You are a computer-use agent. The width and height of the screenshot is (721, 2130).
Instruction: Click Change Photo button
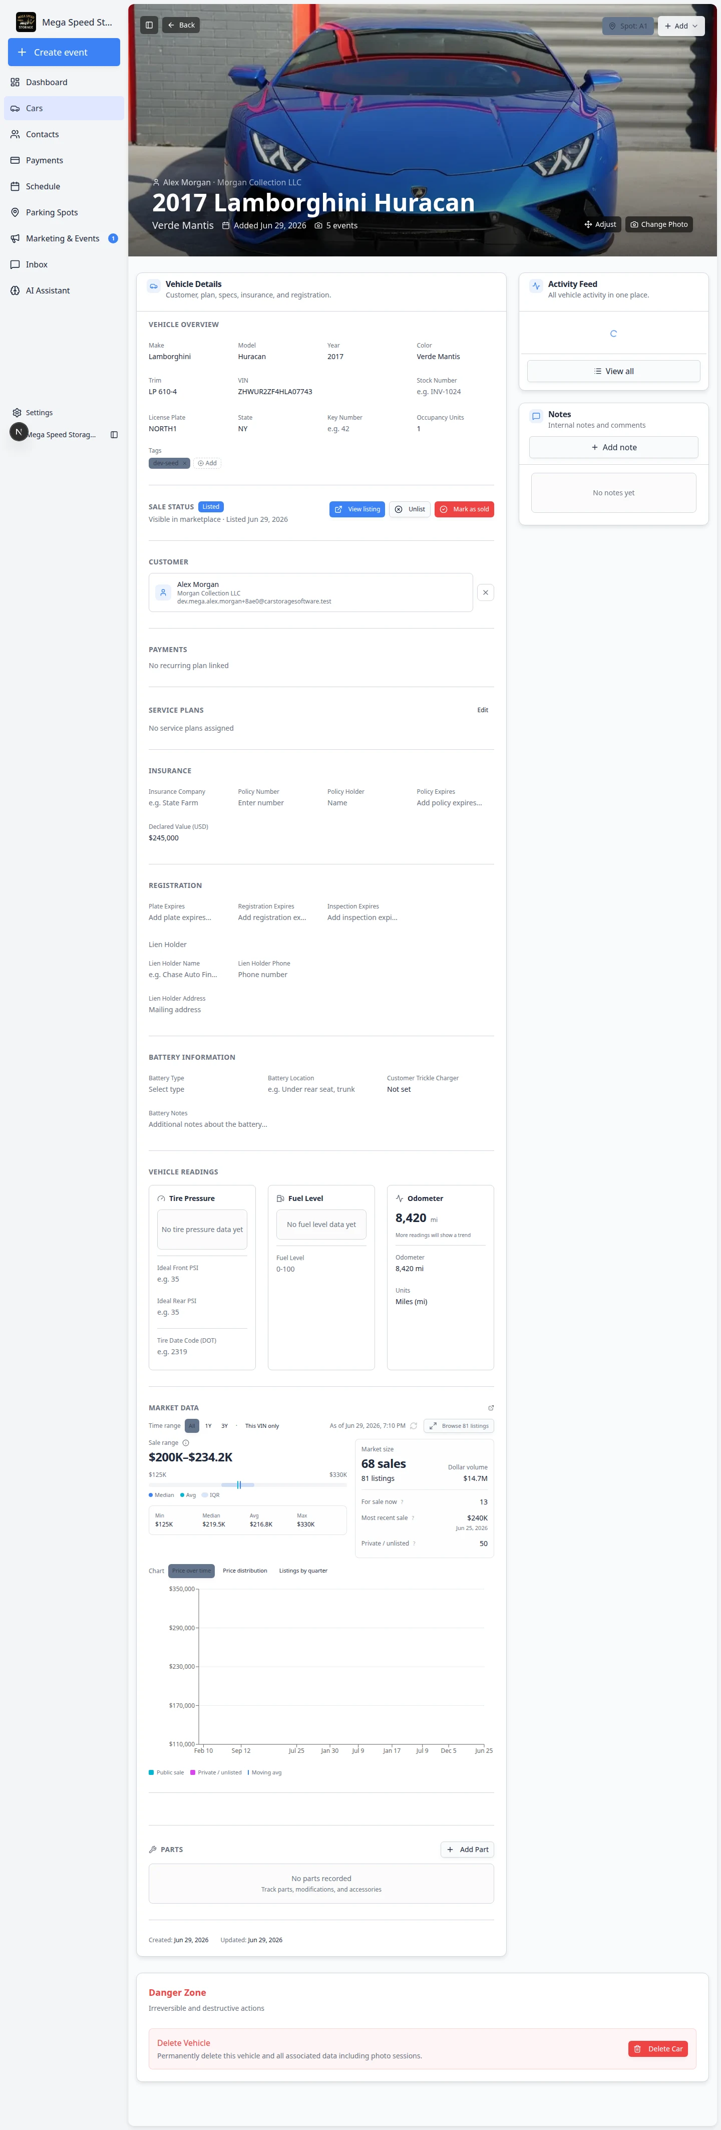pyautogui.click(x=659, y=224)
